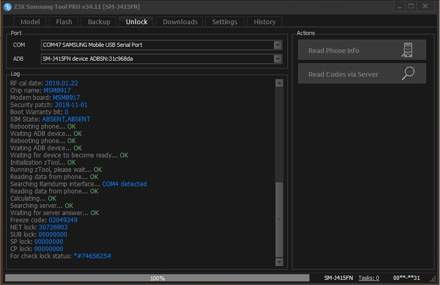Open the Tasks: 0 link

tap(369, 278)
